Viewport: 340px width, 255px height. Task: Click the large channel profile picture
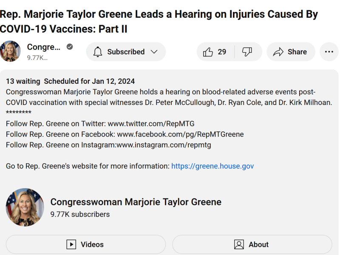[25, 207]
